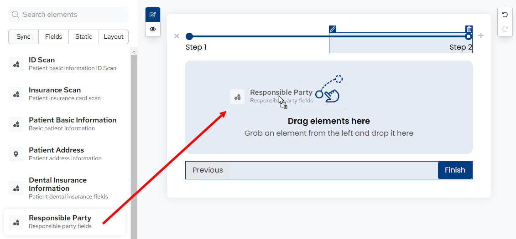This screenshot has height=239, width=516.
Task: Click the Step 1 label
Action: click(x=196, y=47)
